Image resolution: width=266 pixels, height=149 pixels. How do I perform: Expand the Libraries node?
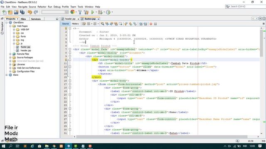pyautogui.click(x=10, y=65)
